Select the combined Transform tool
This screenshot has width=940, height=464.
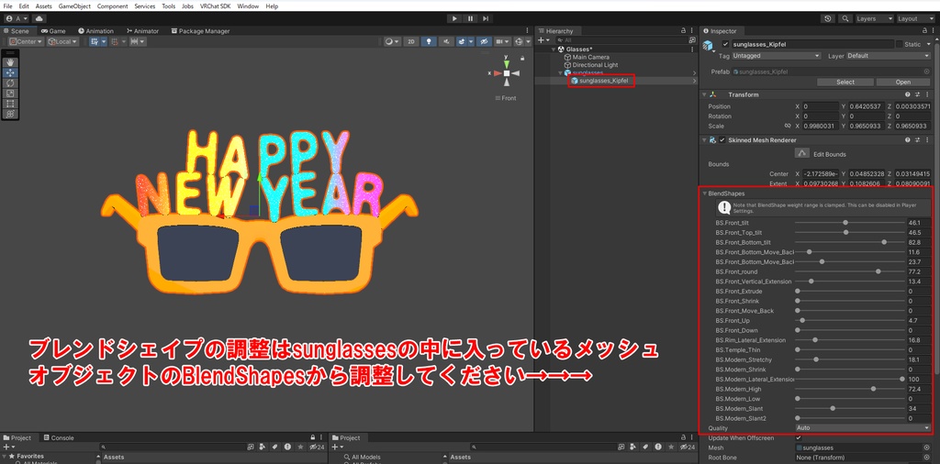[10, 114]
